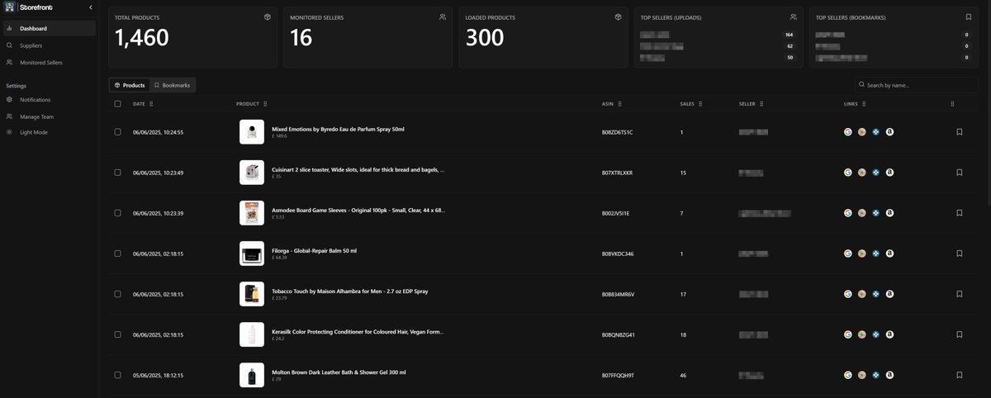Click the Total Products value 1,460

pyautogui.click(x=141, y=38)
